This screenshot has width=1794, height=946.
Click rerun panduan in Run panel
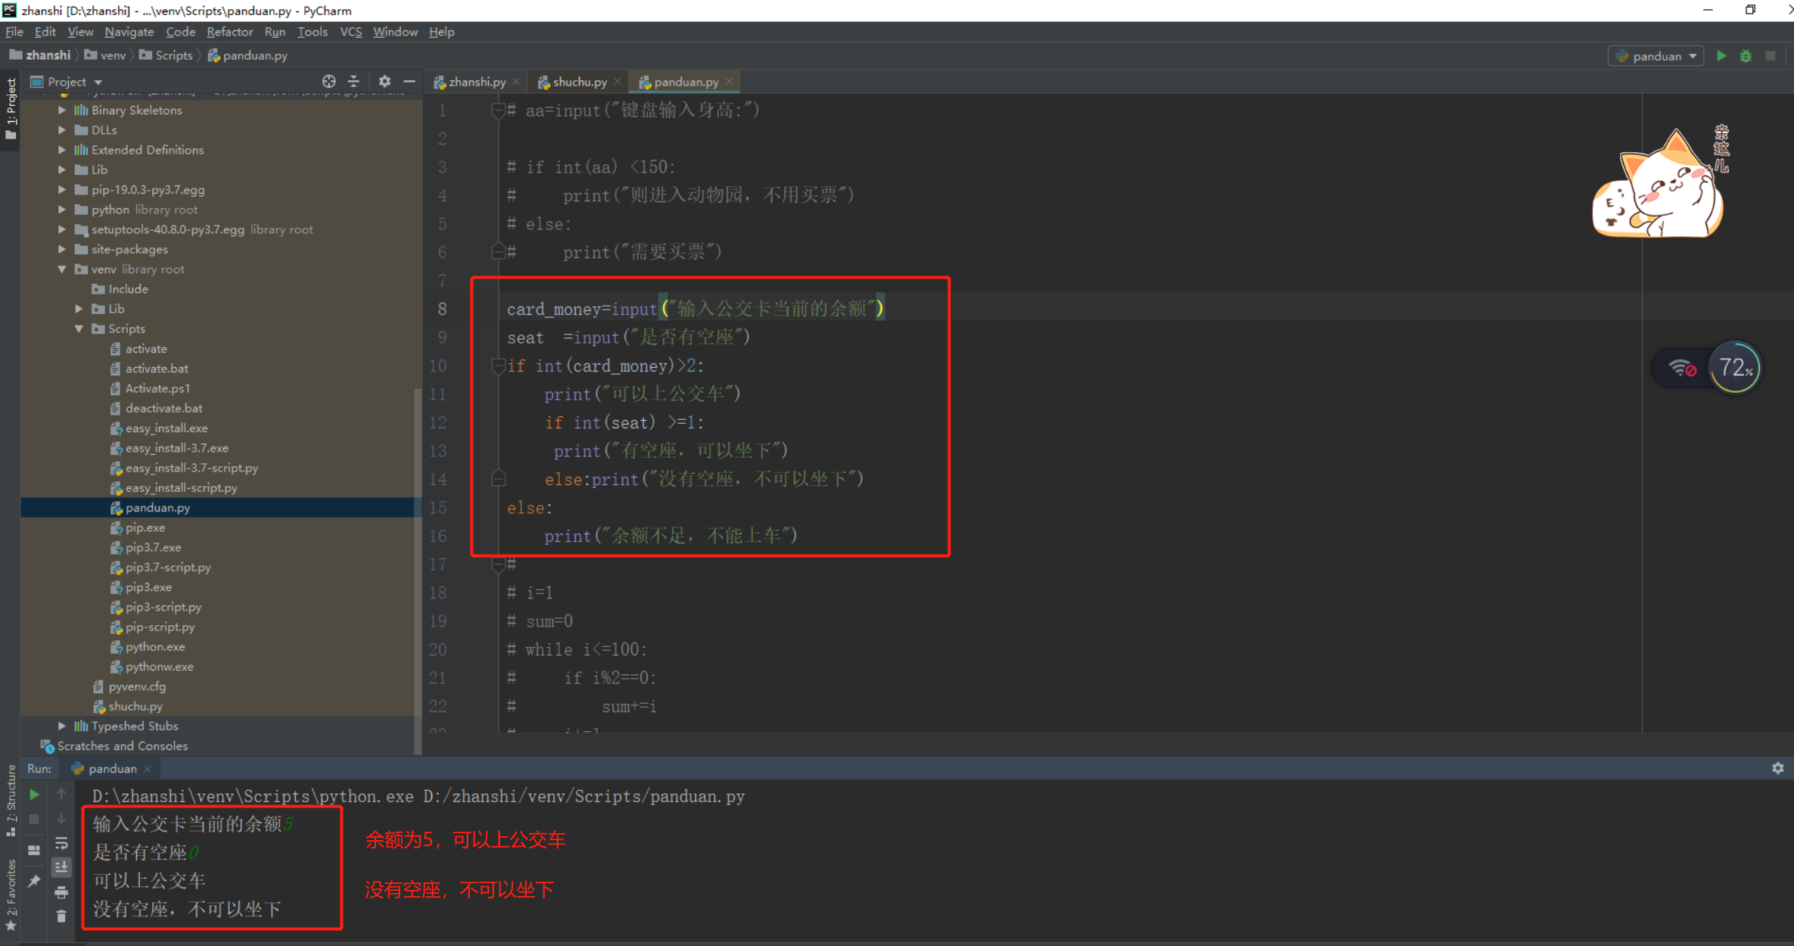coord(34,795)
